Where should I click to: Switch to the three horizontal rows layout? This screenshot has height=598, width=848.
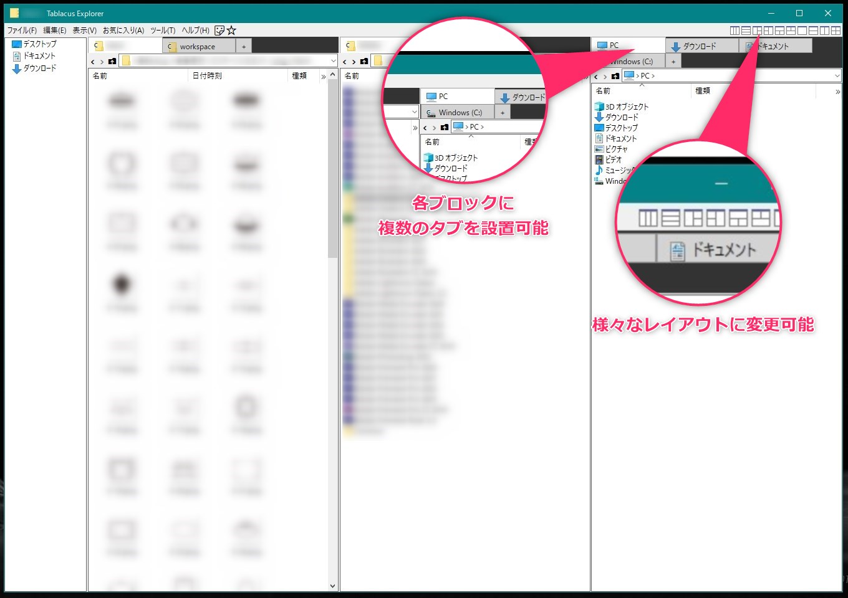point(746,30)
